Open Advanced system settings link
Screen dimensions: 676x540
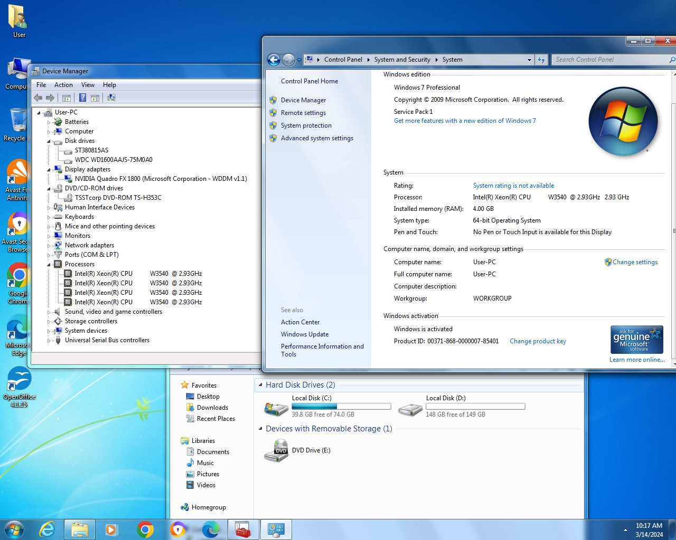tap(317, 138)
